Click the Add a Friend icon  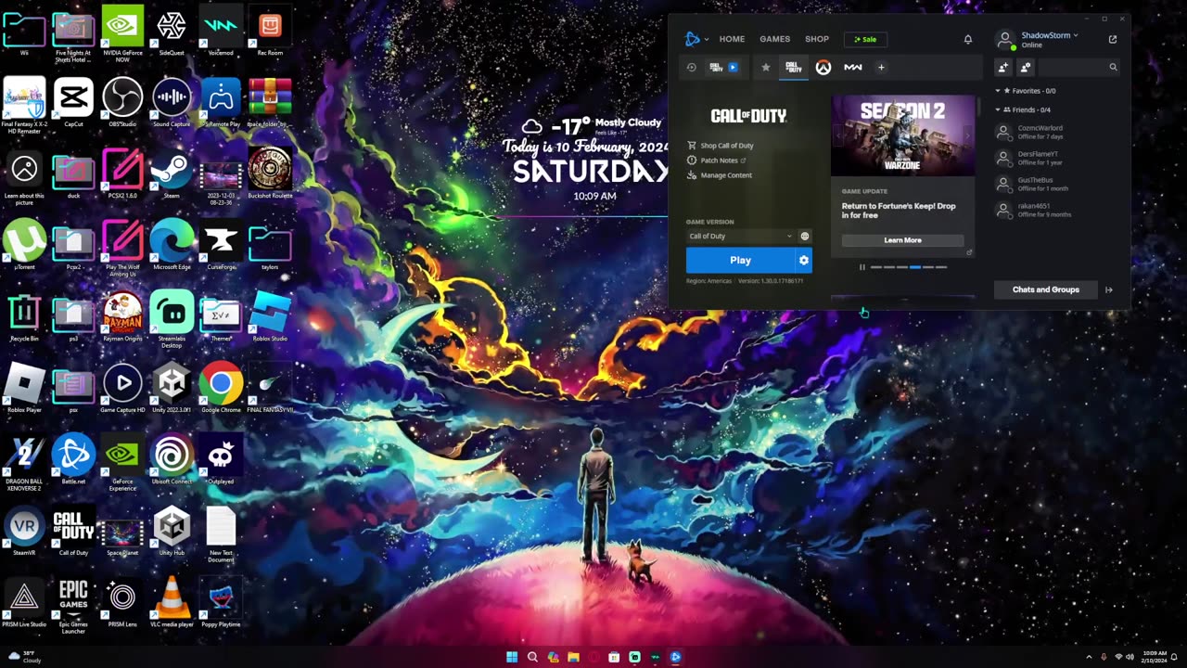(x=1002, y=67)
